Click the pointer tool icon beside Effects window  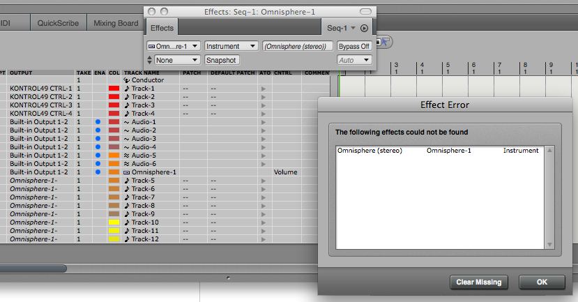tap(385, 41)
